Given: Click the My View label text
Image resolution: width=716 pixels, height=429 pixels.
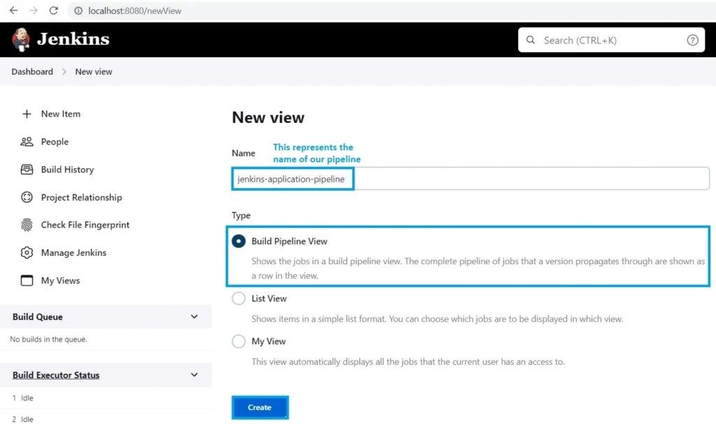Looking at the screenshot, I should click(268, 342).
